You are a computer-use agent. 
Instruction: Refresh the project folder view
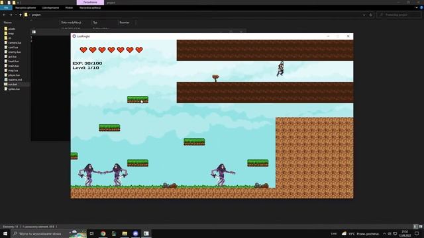(371, 15)
